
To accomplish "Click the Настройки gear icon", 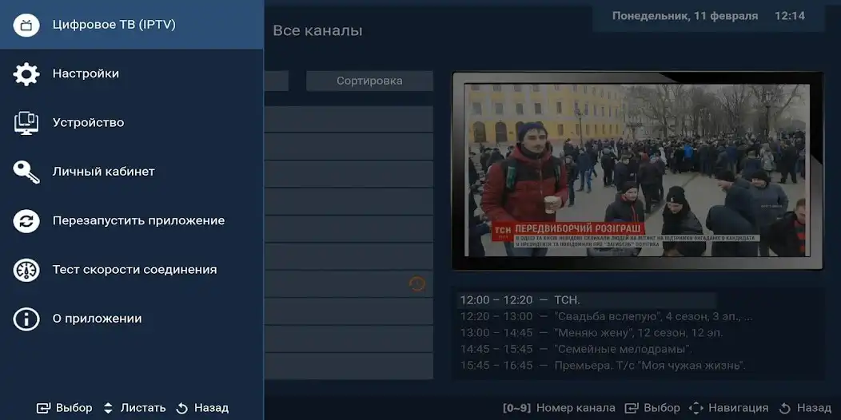I will [x=26, y=74].
